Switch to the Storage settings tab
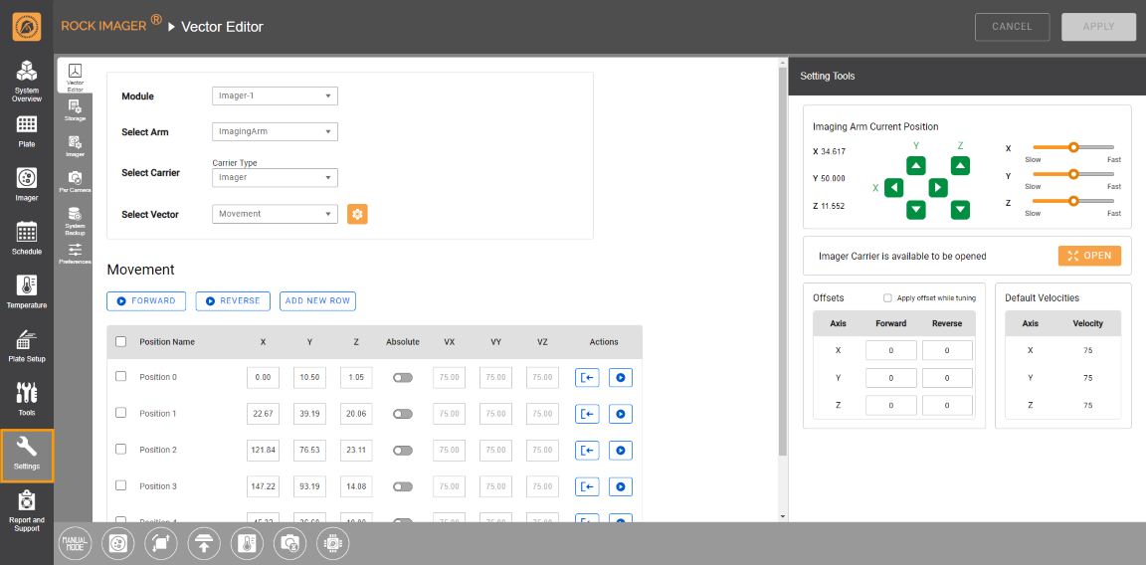 click(75, 109)
